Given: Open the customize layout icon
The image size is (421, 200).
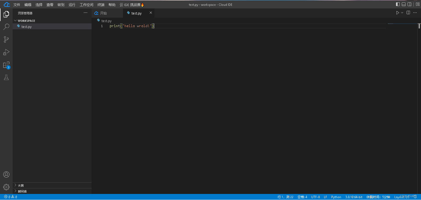Looking at the screenshot, I should tap(418, 4).
